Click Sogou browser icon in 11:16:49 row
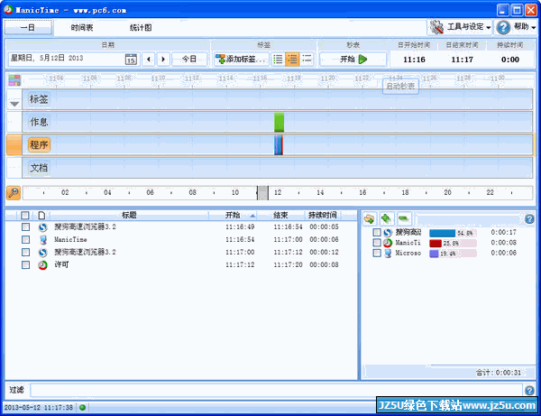Image resolution: width=541 pixels, height=416 pixels. (x=42, y=227)
